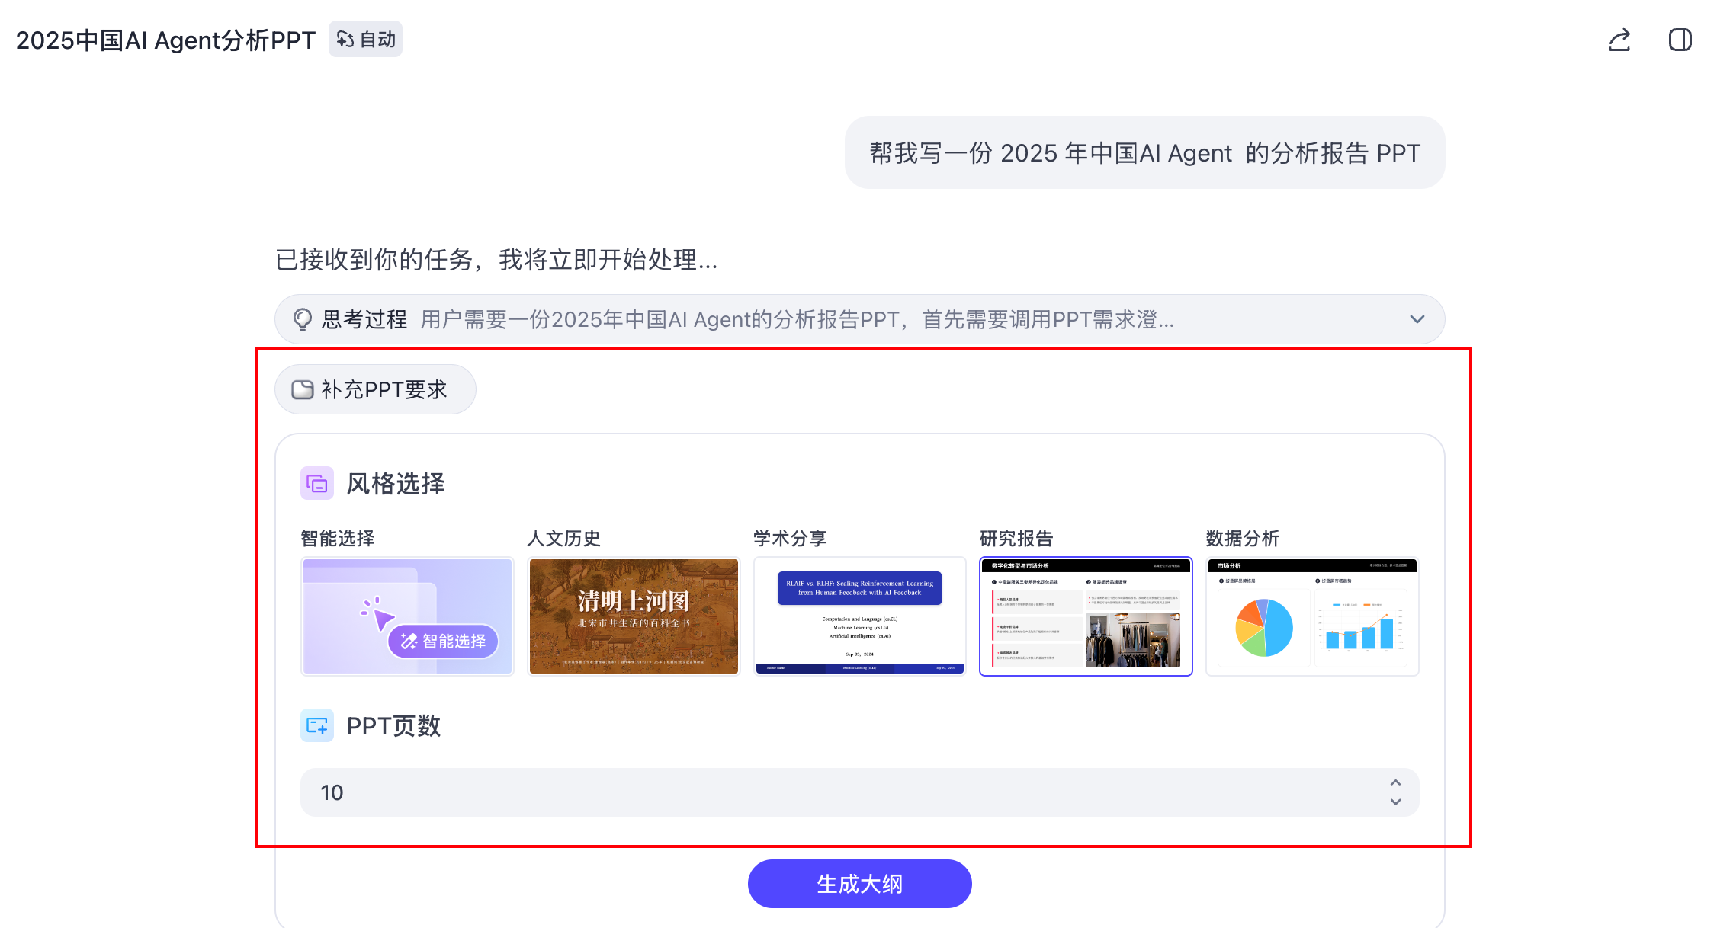Open the 补充PPT要求 tab chip

click(x=375, y=389)
